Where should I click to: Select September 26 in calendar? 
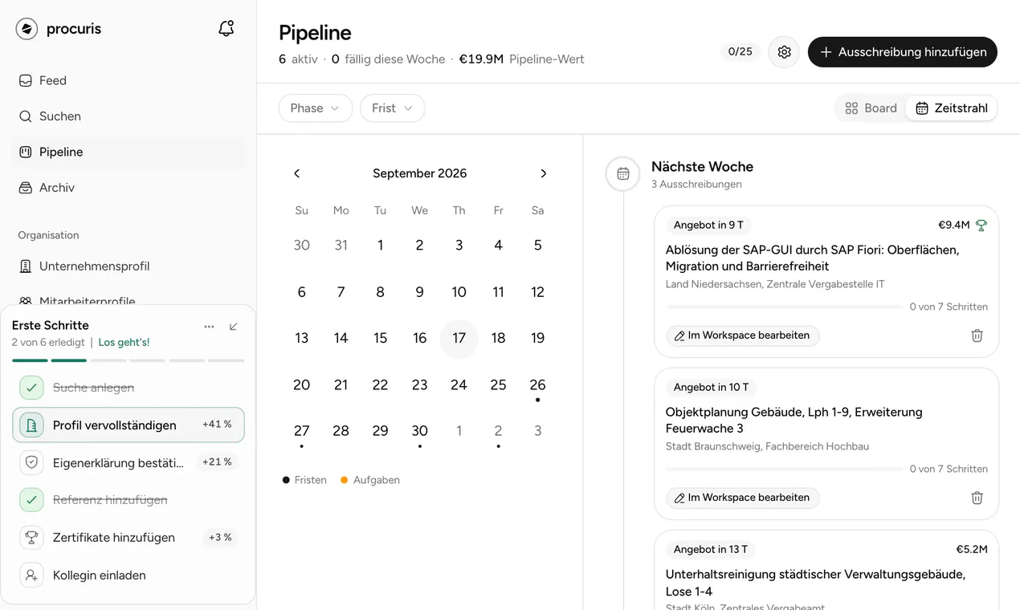tap(537, 385)
